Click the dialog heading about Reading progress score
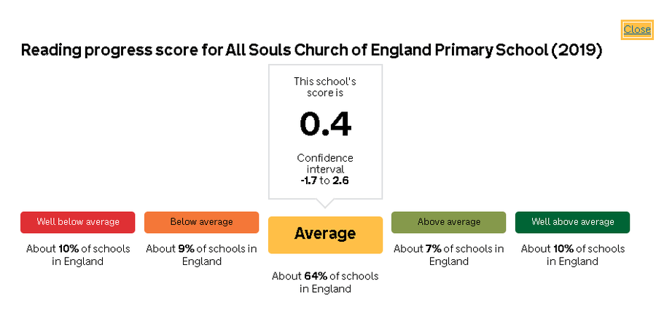This screenshot has height=324, width=656. [x=312, y=50]
